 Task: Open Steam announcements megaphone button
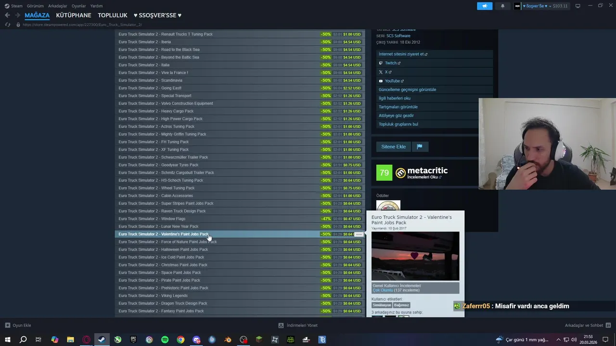[x=485, y=6]
